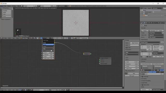Open the Scene properties tab

click(148, 23)
